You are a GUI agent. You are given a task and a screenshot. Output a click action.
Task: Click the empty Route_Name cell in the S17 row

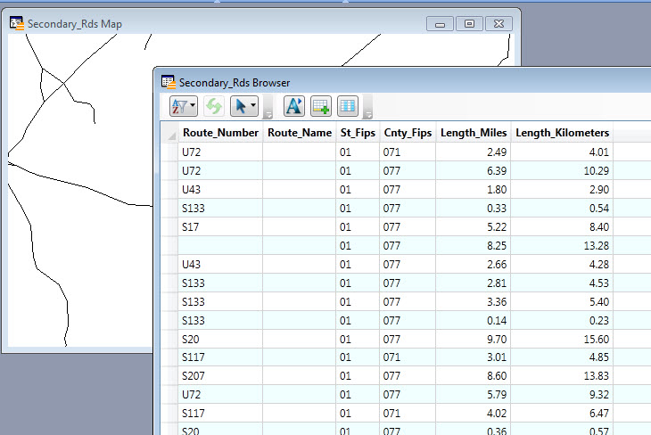click(300, 226)
